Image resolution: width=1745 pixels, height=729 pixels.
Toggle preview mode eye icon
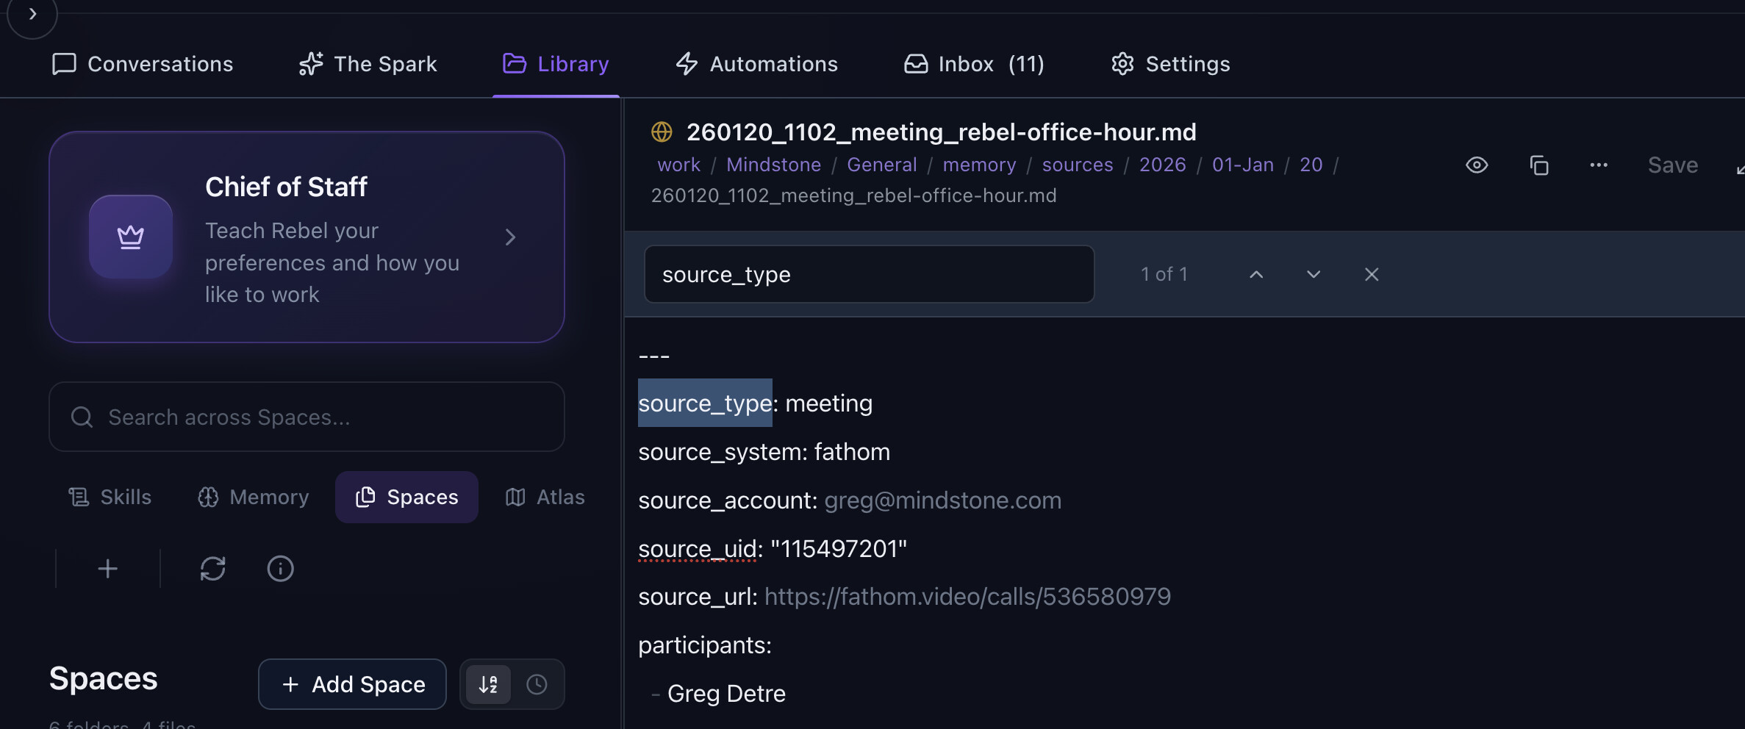(x=1477, y=165)
